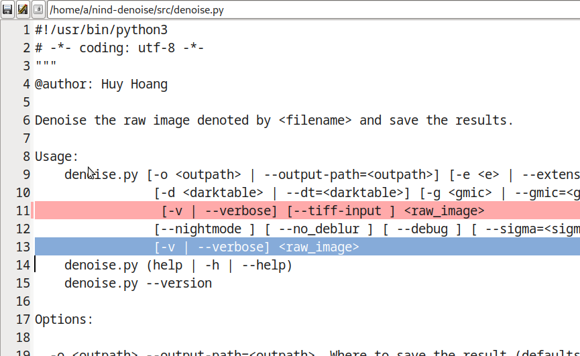The width and height of the screenshot is (580, 356).
Task: Select the red highlighted '--tiff-input' line
Action: (x=307, y=211)
